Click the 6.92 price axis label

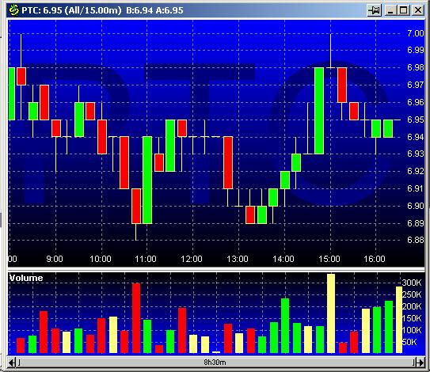pyautogui.click(x=416, y=171)
